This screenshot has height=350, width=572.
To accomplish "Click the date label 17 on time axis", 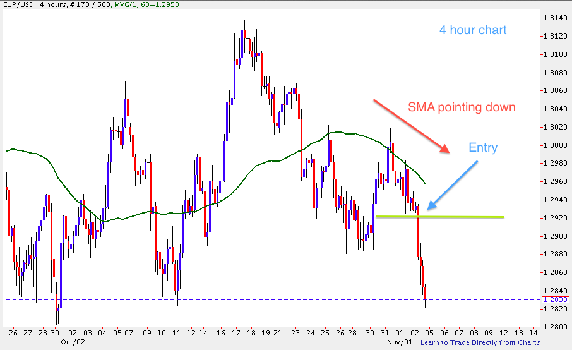I will point(236,333).
